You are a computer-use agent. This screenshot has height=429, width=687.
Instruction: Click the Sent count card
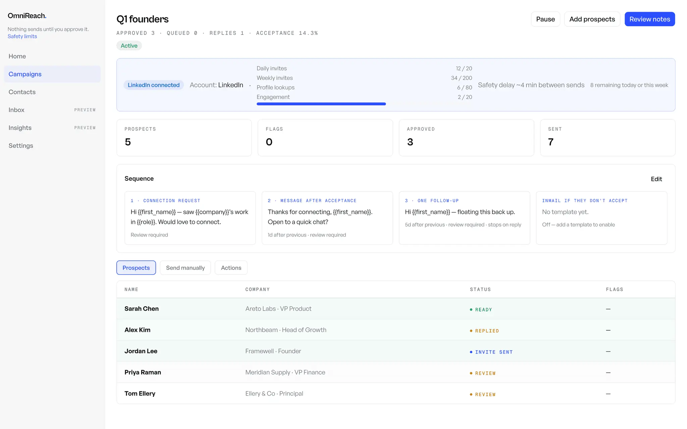click(607, 138)
